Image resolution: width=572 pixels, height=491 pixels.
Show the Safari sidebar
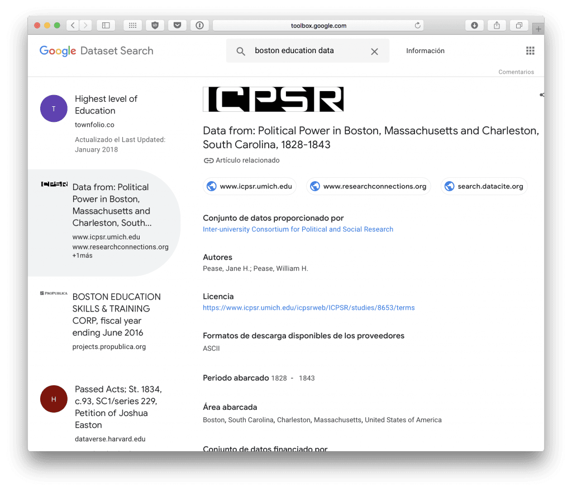click(106, 25)
